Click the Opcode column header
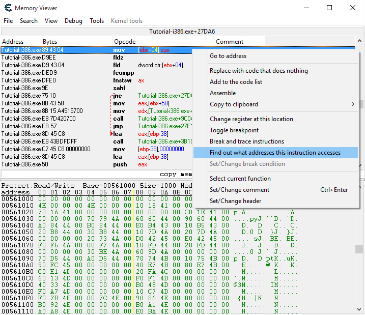365x315 pixels. click(125, 41)
